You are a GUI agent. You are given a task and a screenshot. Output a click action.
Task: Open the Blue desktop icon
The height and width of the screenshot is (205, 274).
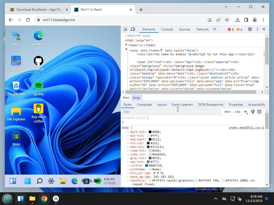16,38
